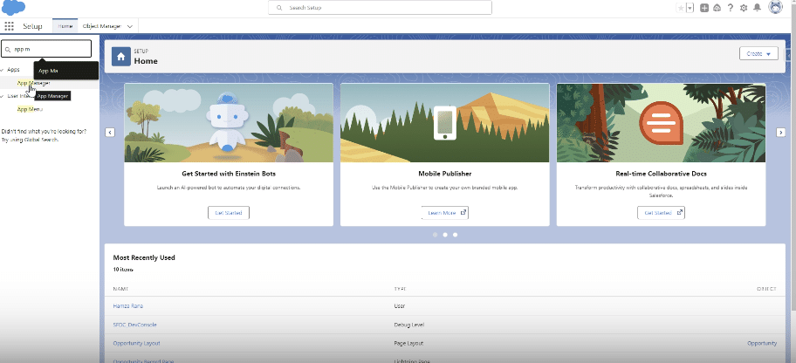Open App Menu in the setup tree

pos(30,109)
